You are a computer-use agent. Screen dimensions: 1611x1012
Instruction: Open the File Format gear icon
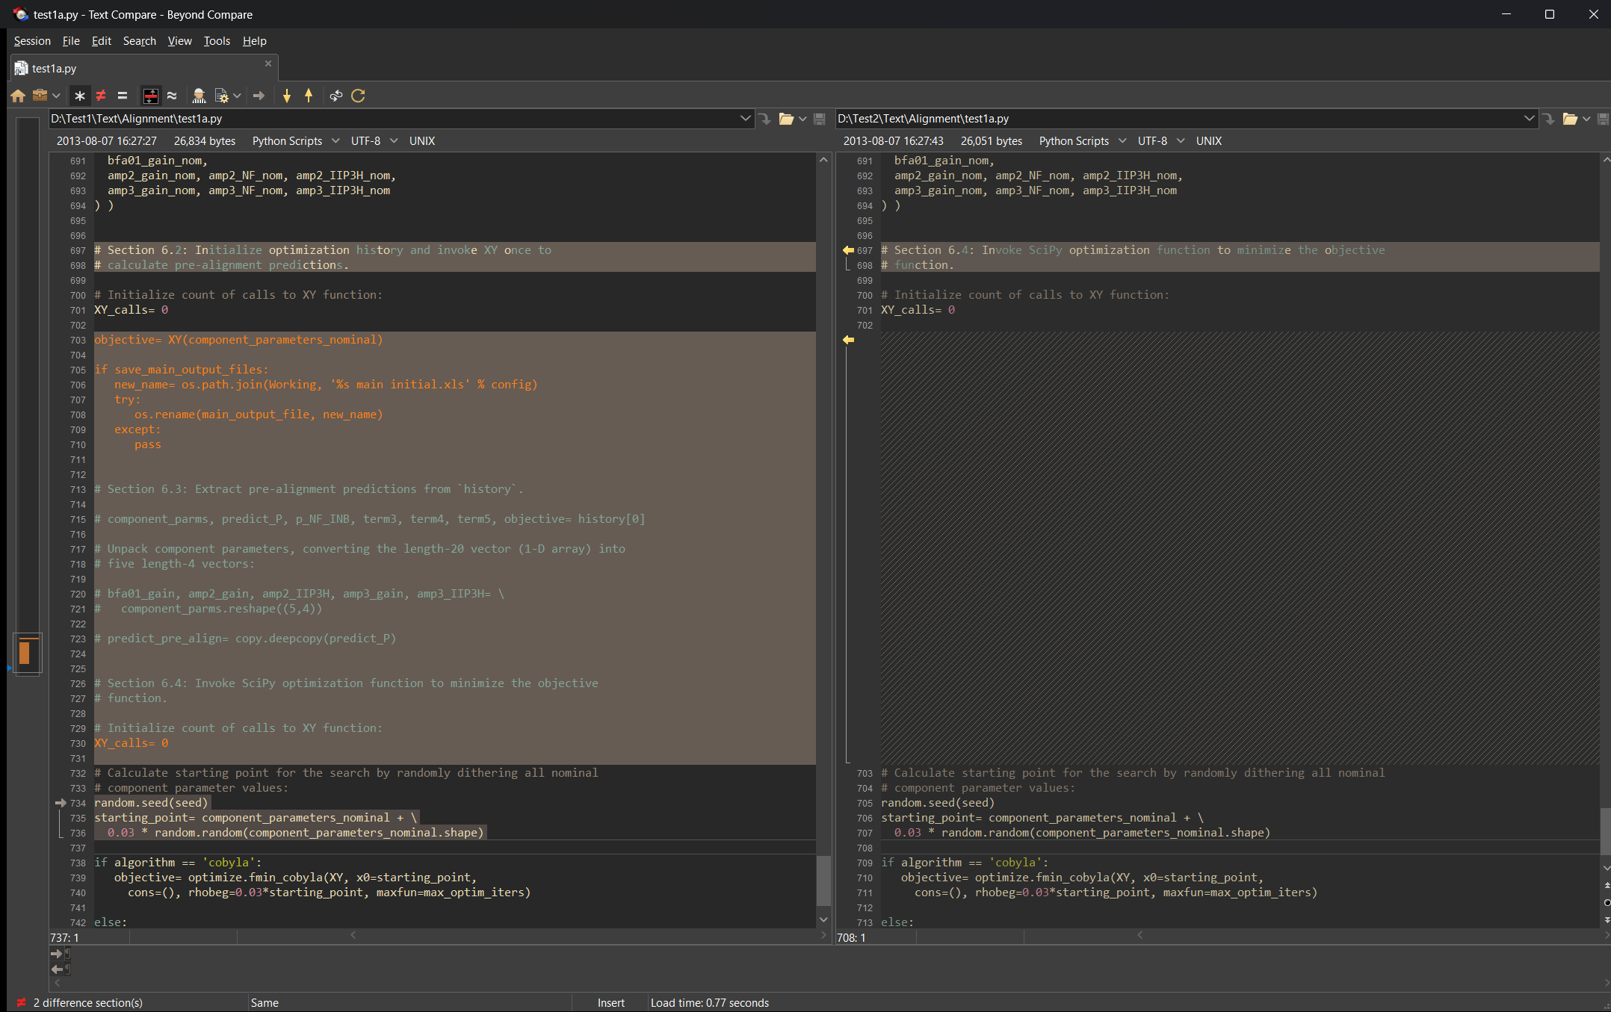click(x=222, y=96)
